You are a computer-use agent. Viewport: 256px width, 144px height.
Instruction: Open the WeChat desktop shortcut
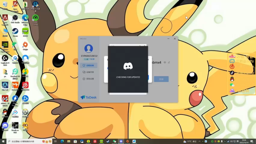[x=15, y=46]
